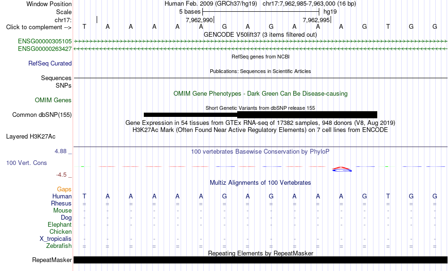Click the Scale track label
448x271 pixels.
tap(64, 12)
